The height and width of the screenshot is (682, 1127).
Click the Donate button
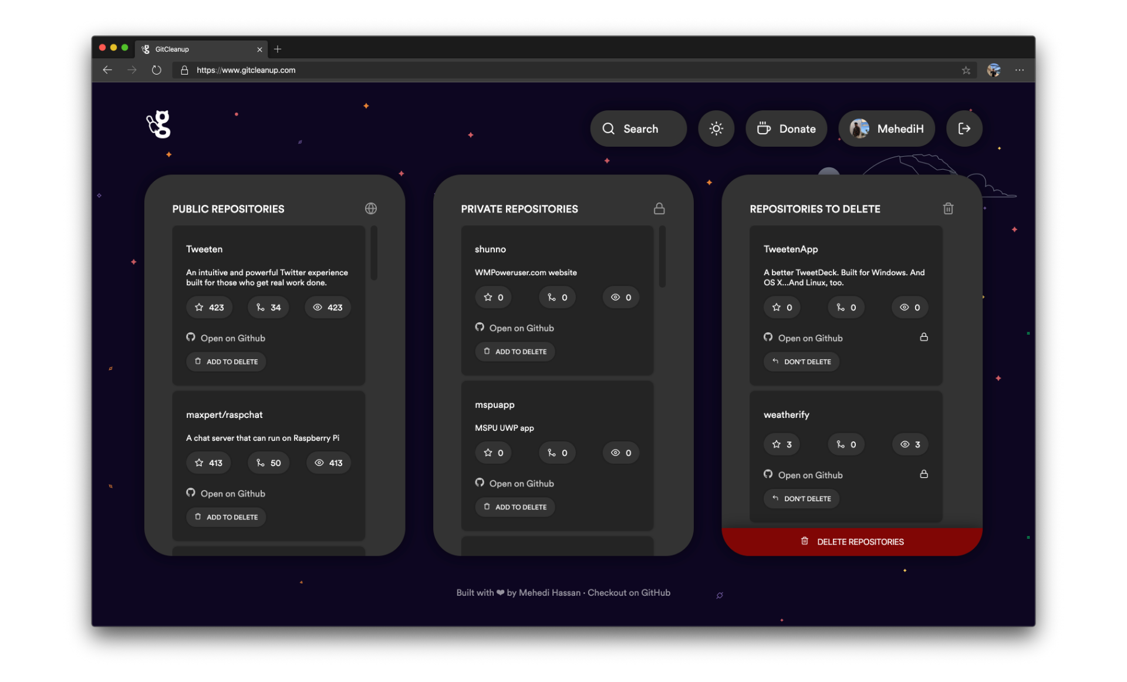click(x=786, y=129)
